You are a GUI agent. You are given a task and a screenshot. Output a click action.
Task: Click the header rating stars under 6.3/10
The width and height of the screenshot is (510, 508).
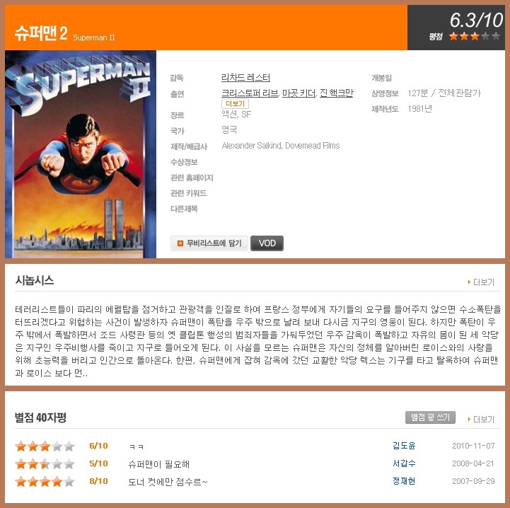click(475, 36)
